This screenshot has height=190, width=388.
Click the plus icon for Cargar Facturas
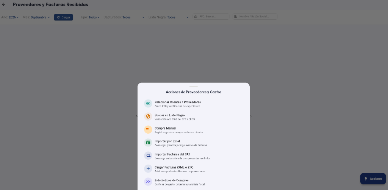coord(148,169)
